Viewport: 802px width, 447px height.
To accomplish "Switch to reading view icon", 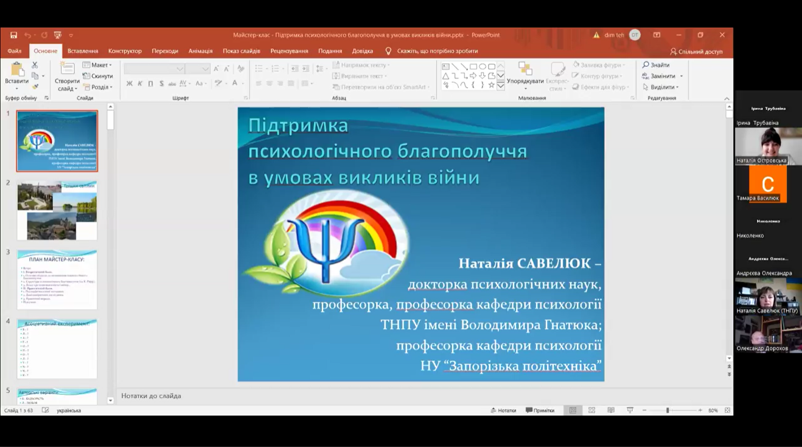I will [611, 411].
